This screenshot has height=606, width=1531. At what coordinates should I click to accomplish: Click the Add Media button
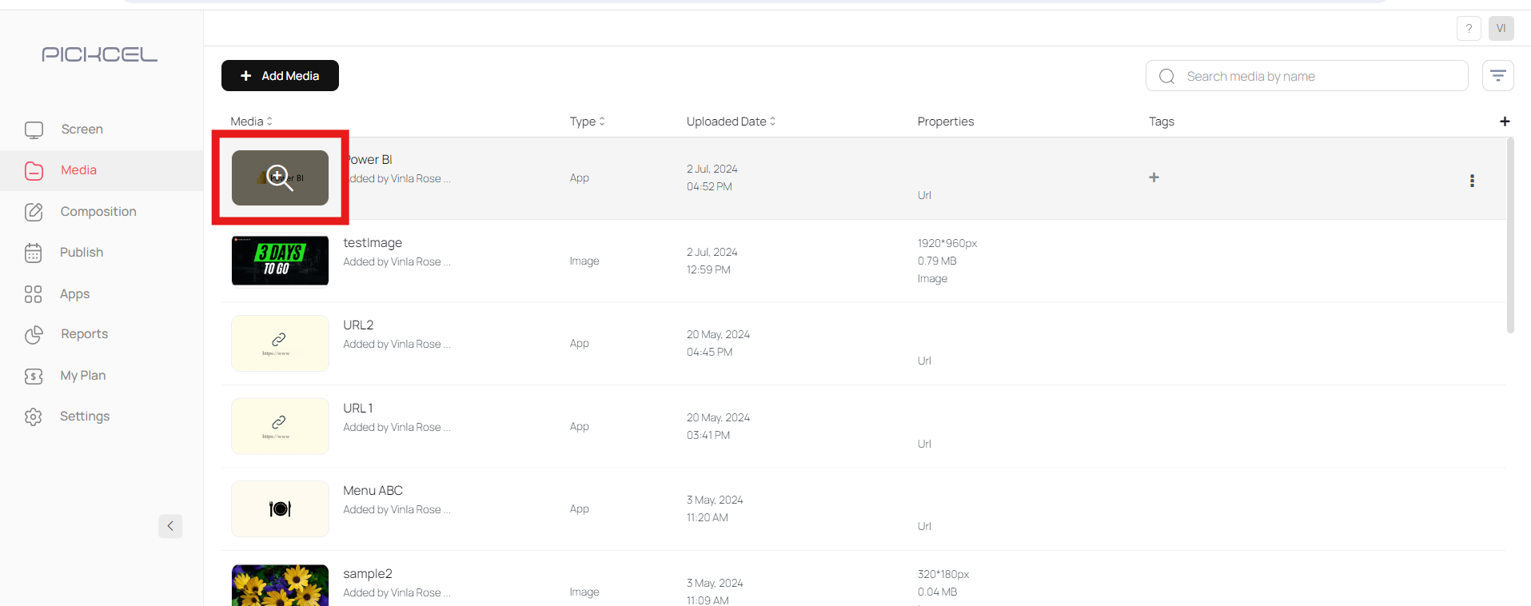(x=279, y=75)
